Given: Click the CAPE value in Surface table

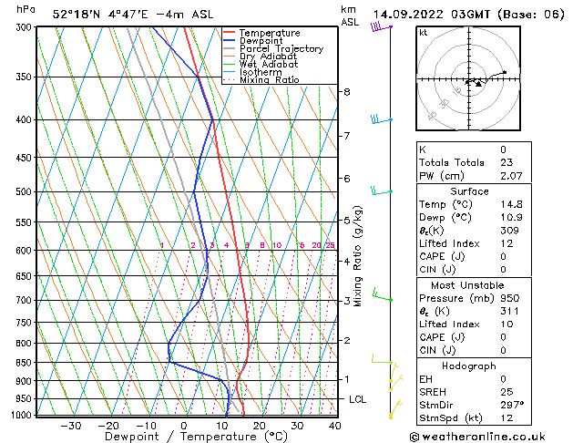Looking at the screenshot, I should 503,256.
